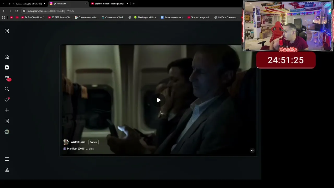The height and width of the screenshot is (188, 334).
Task: Open a new browser tab
Action: (x=134, y=4)
